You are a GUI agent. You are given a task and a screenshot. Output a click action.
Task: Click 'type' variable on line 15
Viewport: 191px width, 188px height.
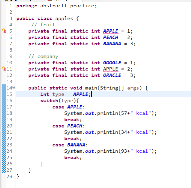[58, 94]
